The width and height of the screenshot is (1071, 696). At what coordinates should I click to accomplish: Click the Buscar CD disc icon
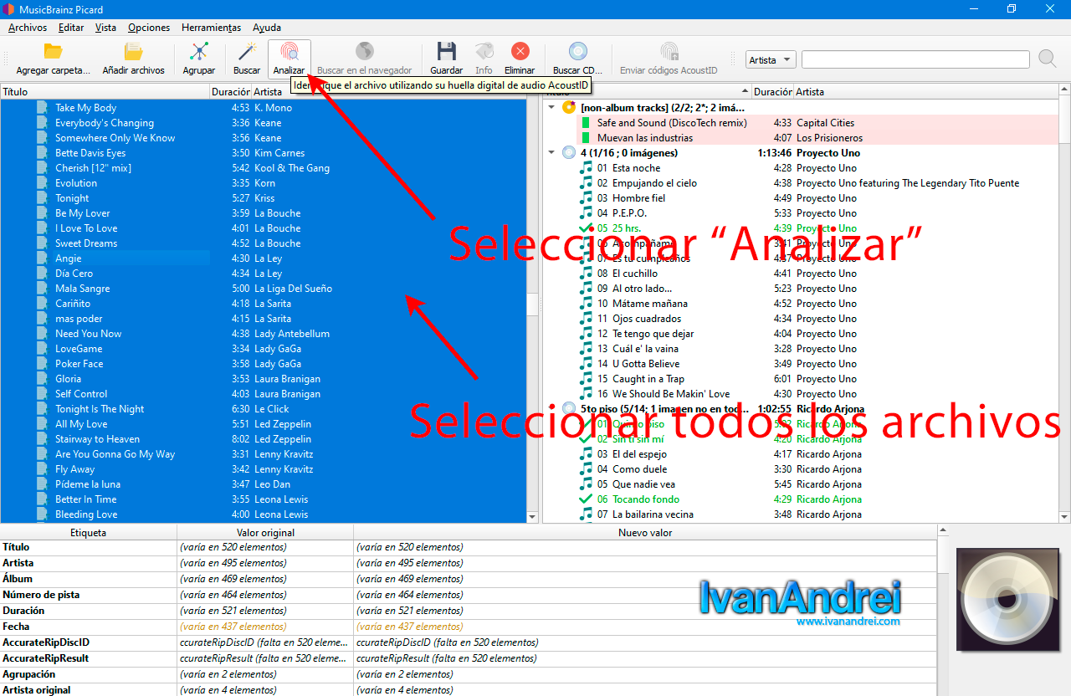coord(577,52)
